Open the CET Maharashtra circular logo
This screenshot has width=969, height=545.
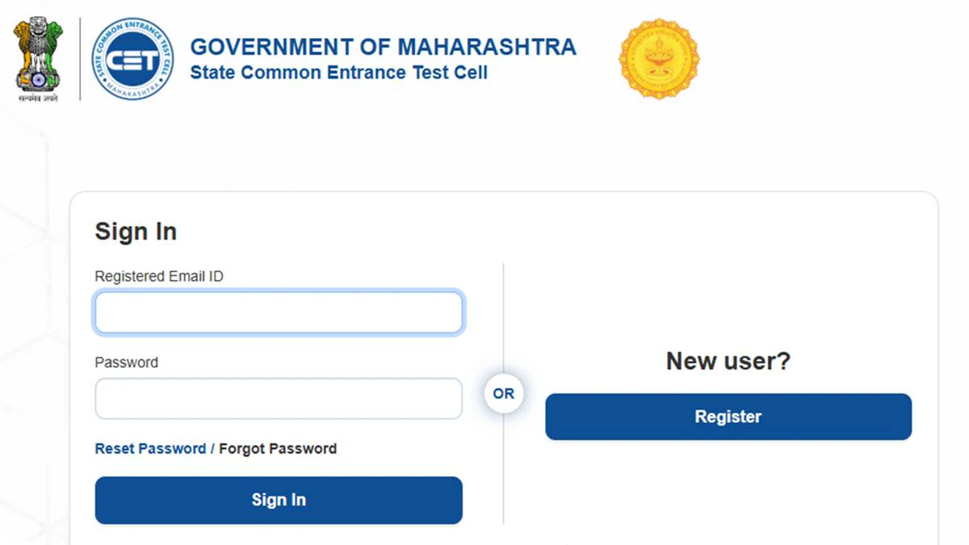coord(132,59)
